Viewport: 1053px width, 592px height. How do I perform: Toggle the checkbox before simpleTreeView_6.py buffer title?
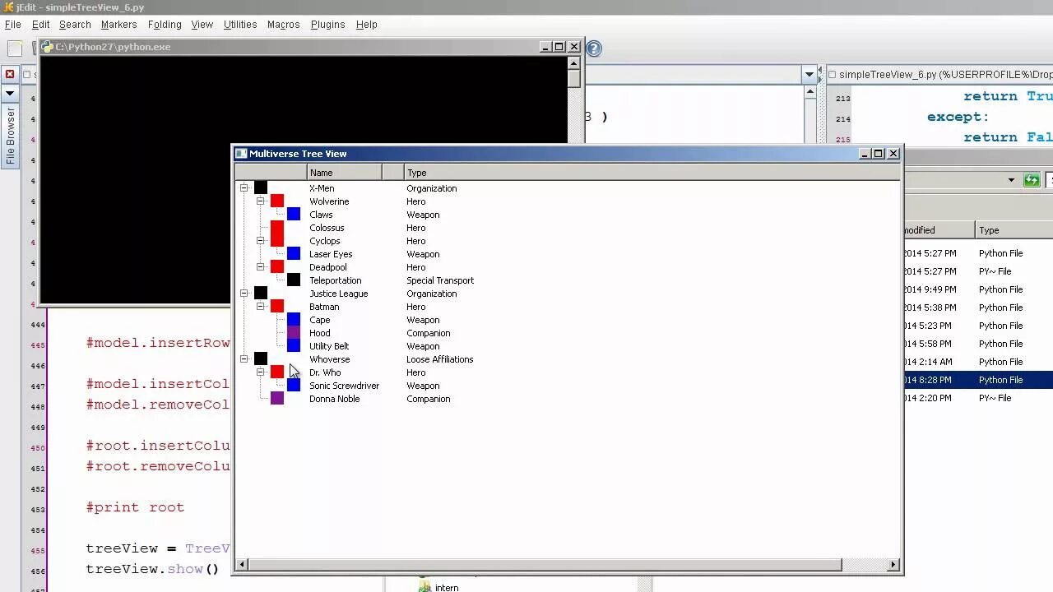pyautogui.click(x=832, y=75)
